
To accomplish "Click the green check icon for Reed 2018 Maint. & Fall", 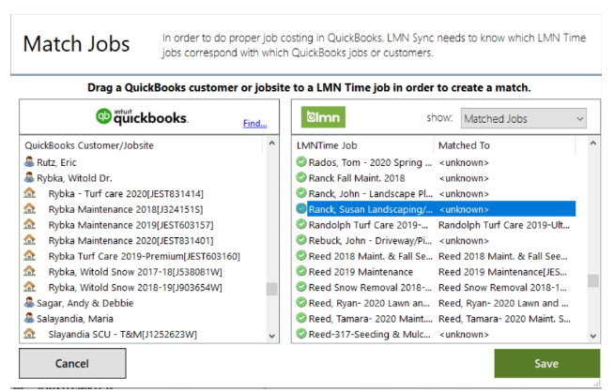I will point(301,255).
